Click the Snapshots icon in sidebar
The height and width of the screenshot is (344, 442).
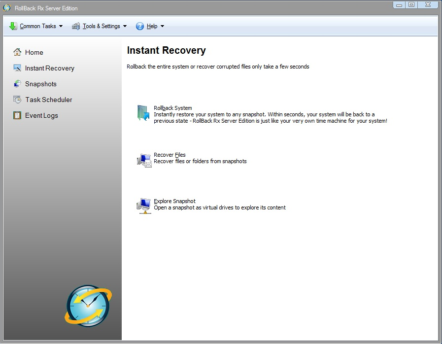17,84
